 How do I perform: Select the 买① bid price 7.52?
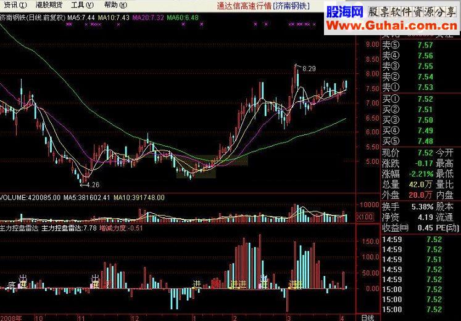click(x=425, y=99)
